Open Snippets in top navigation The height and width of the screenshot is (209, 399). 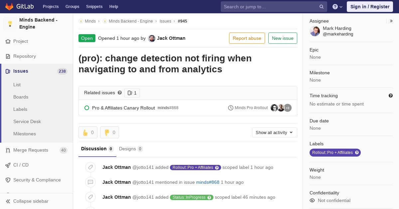pos(94,7)
